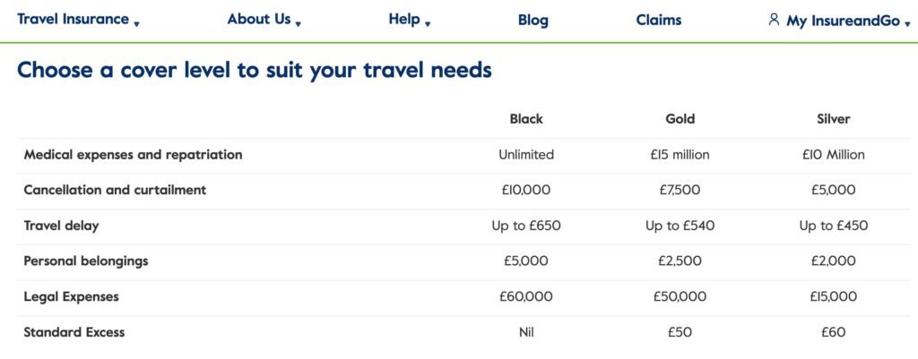Click the Help menu label

pyautogui.click(x=404, y=19)
